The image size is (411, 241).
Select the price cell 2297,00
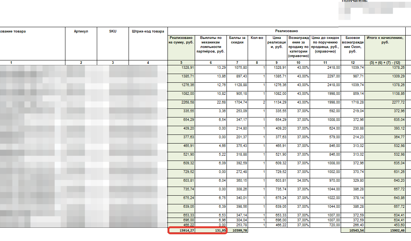click(325, 76)
